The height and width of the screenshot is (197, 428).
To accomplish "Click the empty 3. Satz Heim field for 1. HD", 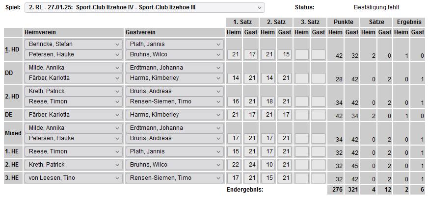I will pyautogui.click(x=301, y=54).
